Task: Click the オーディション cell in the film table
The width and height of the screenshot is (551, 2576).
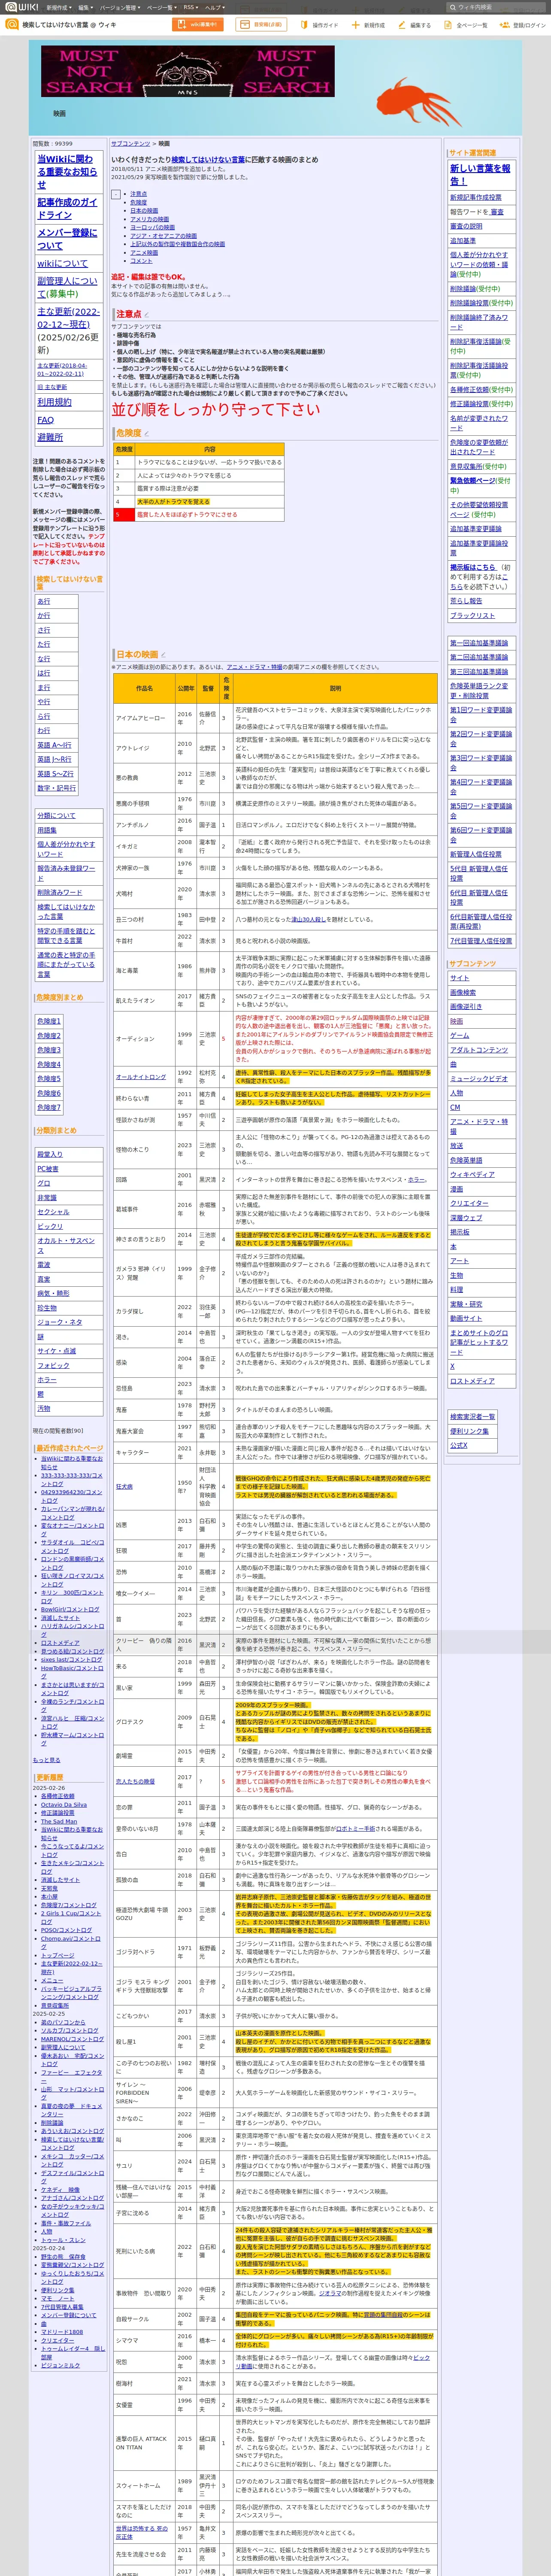Action: [x=144, y=1038]
